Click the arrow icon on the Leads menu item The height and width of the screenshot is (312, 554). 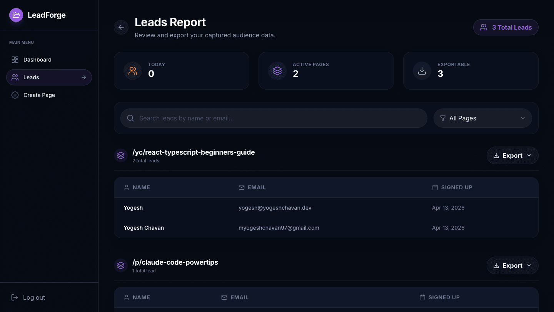coord(84,77)
